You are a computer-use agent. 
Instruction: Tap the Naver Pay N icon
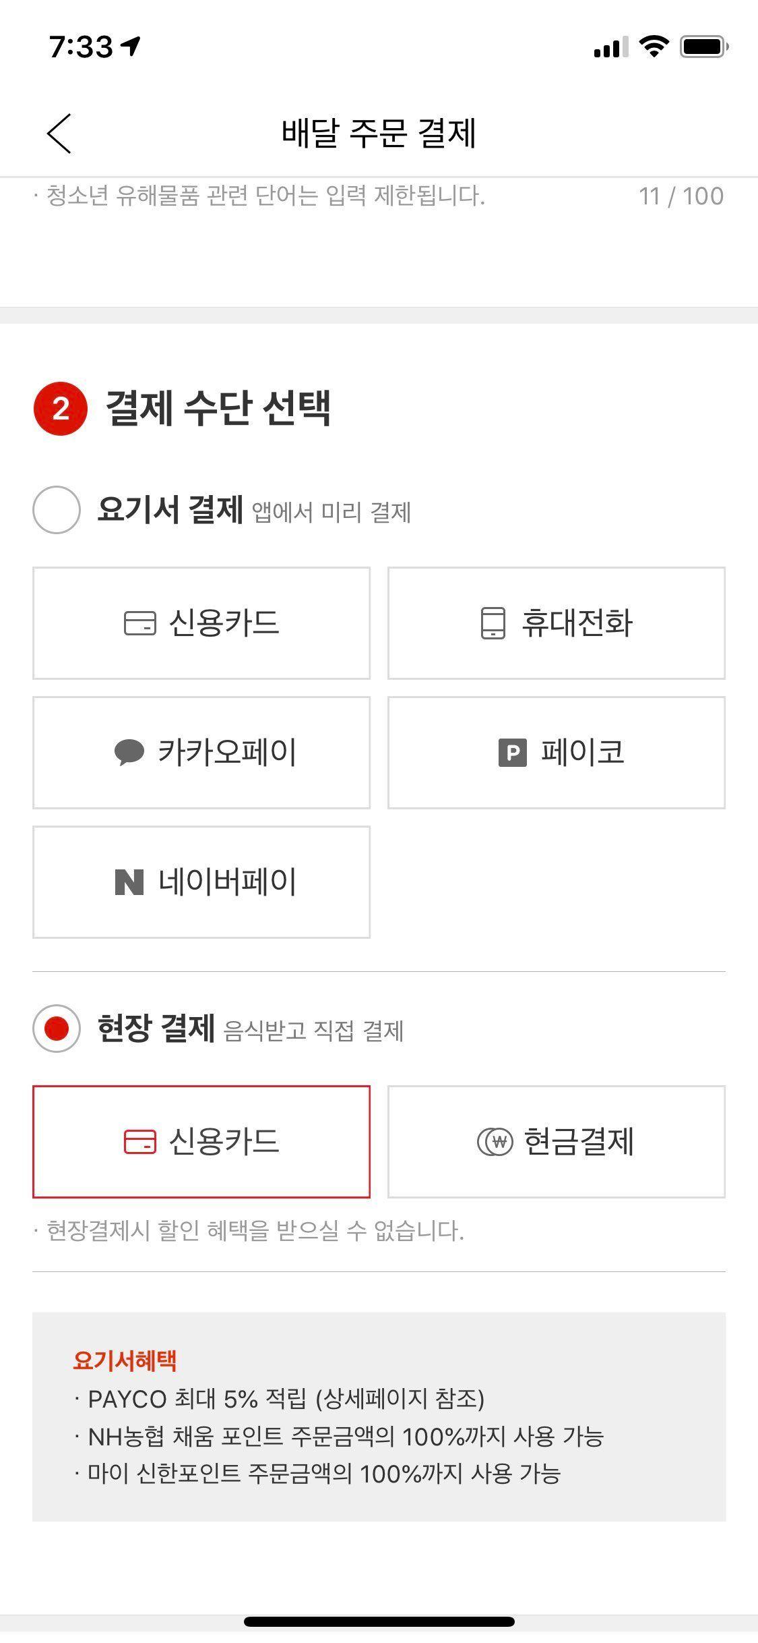[x=129, y=882]
